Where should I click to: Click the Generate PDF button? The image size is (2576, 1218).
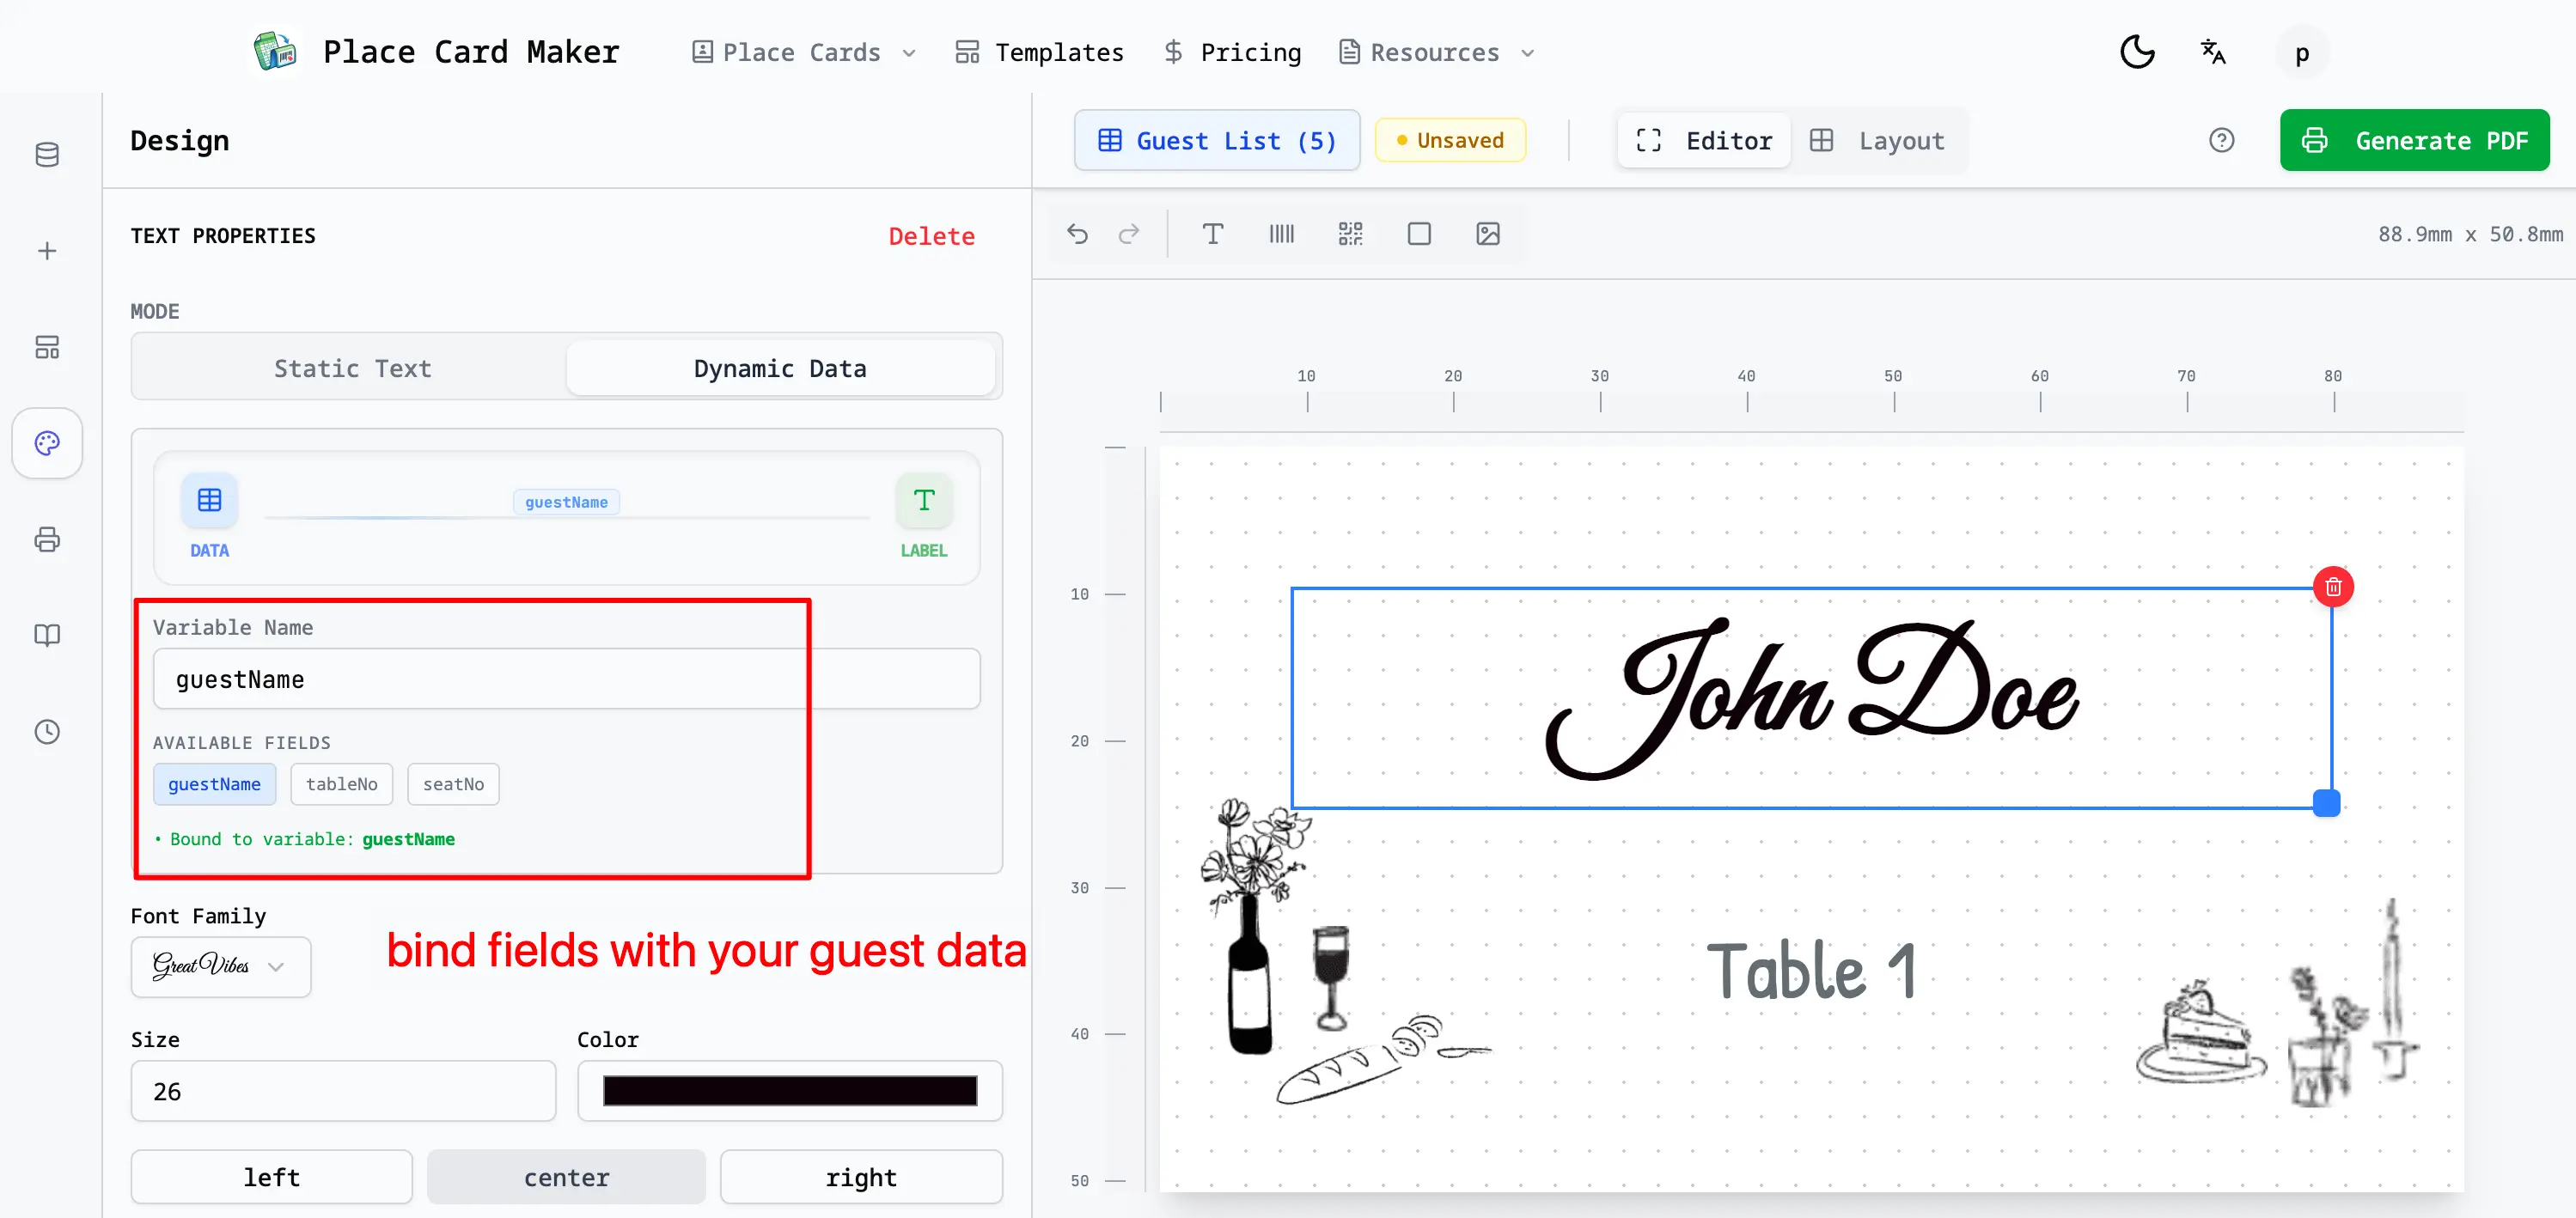(x=2414, y=140)
